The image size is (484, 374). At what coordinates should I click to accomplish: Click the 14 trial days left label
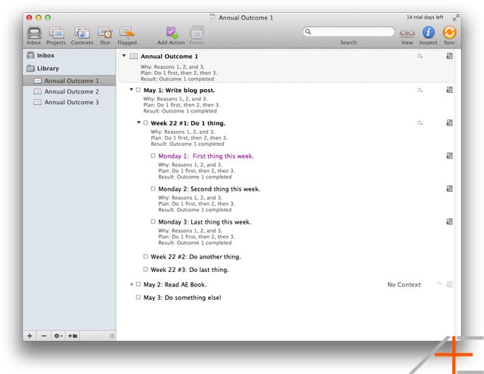pyautogui.click(x=425, y=17)
